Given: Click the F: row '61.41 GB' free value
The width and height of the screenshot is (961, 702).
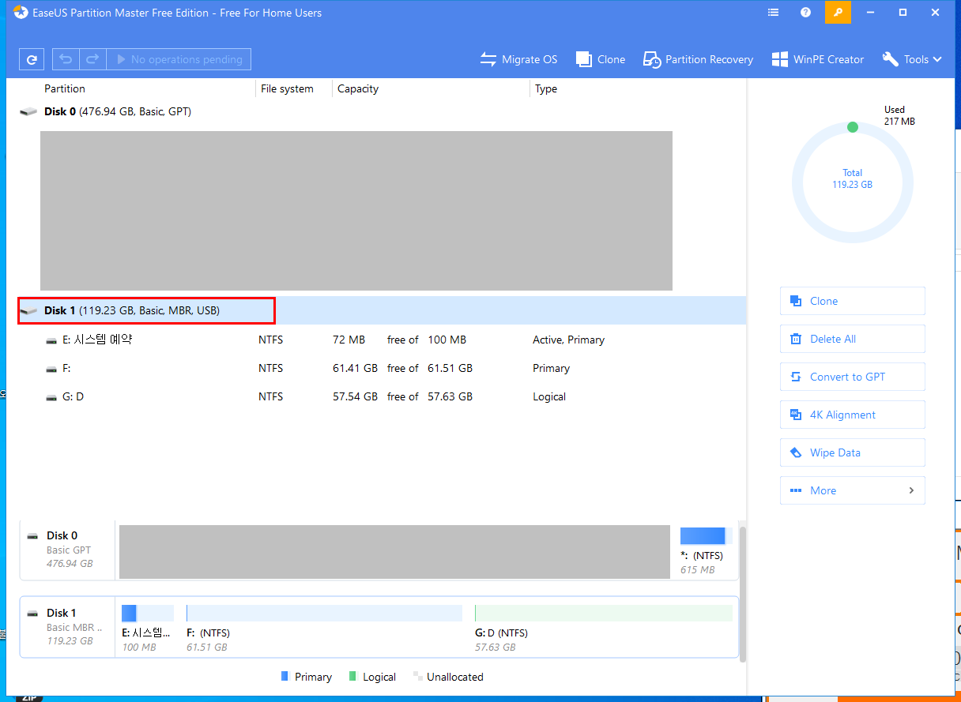Looking at the screenshot, I should point(355,368).
